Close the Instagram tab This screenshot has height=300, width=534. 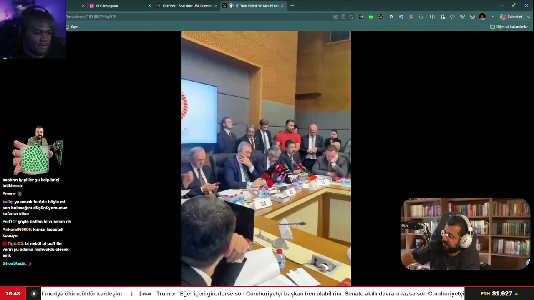click(149, 6)
